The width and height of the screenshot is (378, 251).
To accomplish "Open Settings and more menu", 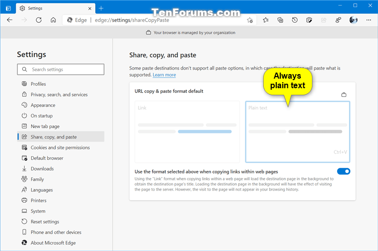I will tap(368, 20).
